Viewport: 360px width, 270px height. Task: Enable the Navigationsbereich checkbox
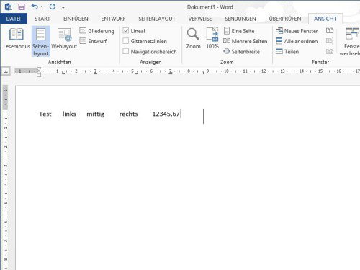126,51
